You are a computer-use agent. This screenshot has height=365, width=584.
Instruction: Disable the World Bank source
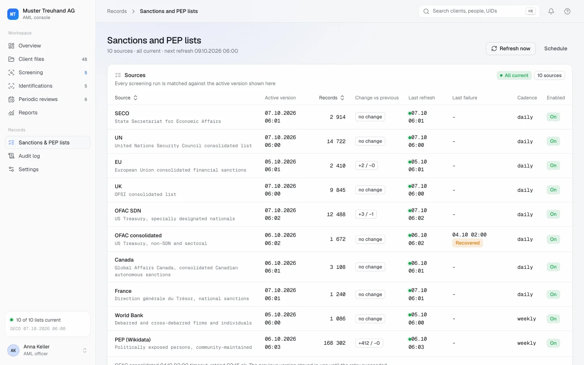click(x=553, y=319)
